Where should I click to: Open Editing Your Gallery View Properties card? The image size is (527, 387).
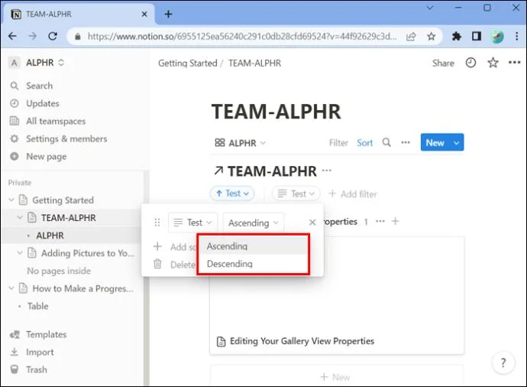click(x=337, y=296)
